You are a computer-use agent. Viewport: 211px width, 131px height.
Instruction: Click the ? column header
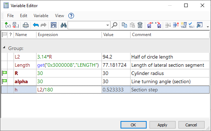10,35
